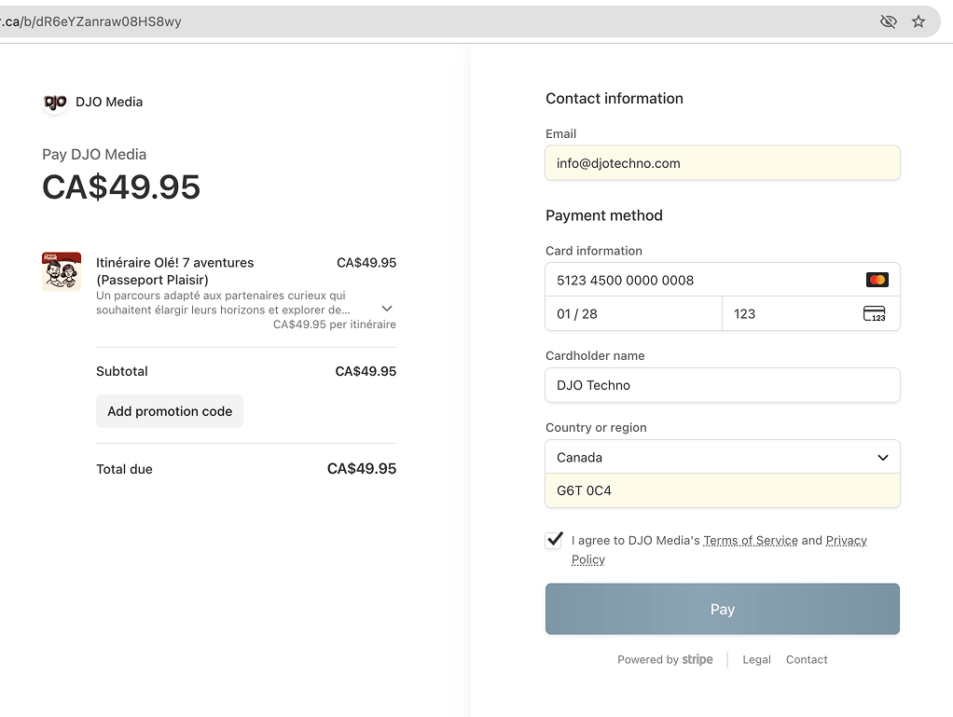Click the Add promotion code button
The width and height of the screenshot is (953, 717).
tap(170, 411)
